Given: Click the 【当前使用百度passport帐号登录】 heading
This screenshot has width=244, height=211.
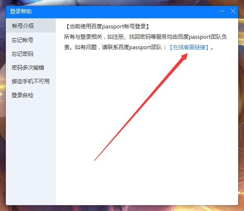Looking at the screenshot, I should (x=107, y=27).
